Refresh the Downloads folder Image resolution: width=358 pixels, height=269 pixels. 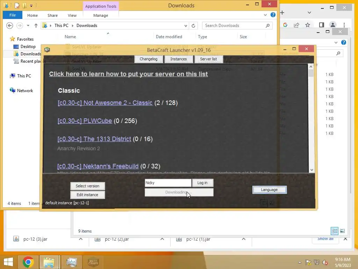pyautogui.click(x=193, y=26)
